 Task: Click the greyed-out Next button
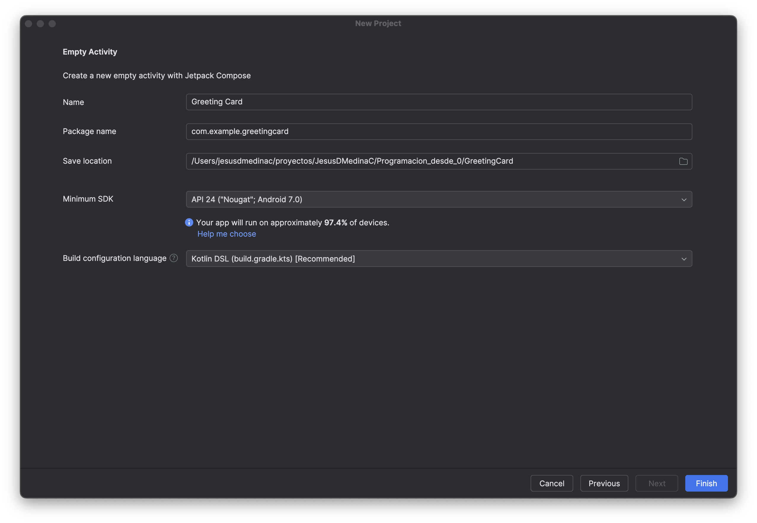(657, 483)
